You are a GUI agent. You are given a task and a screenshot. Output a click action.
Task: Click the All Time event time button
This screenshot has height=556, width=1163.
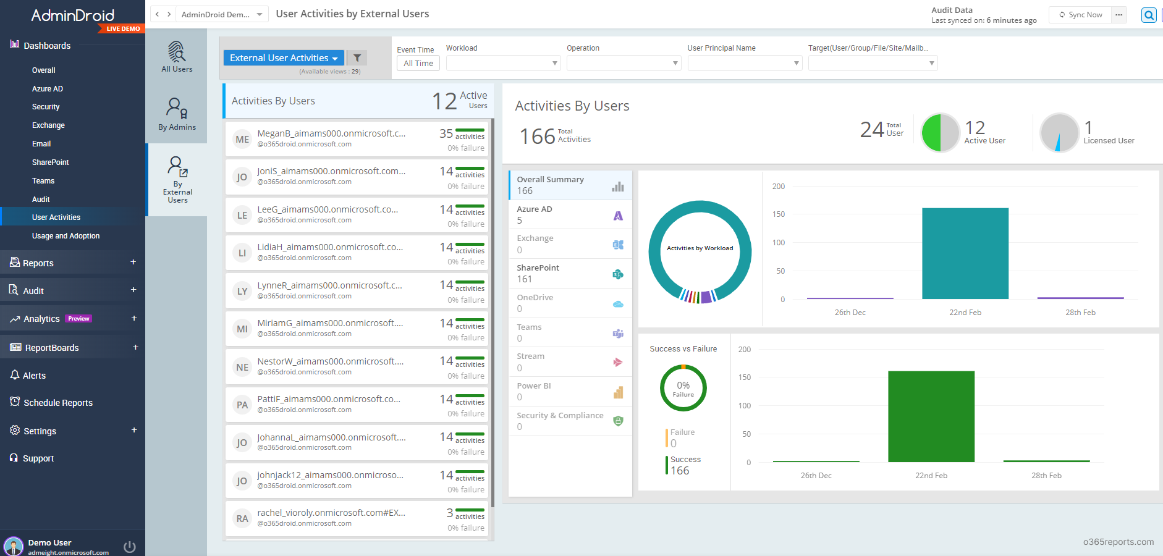pos(418,63)
